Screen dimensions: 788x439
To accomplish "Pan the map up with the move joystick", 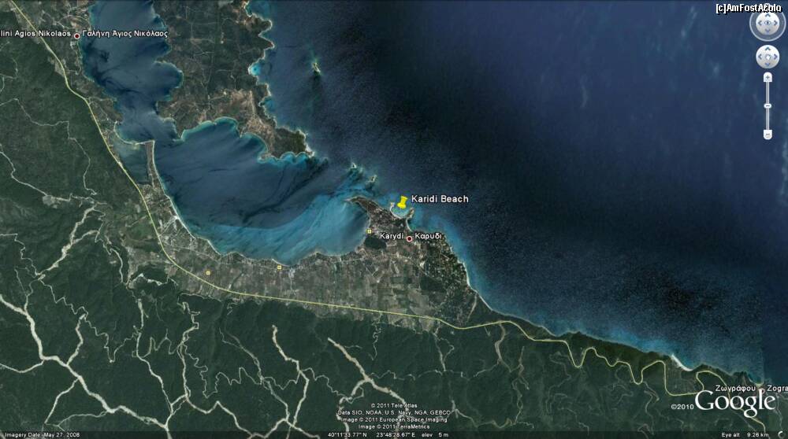I will (768, 49).
